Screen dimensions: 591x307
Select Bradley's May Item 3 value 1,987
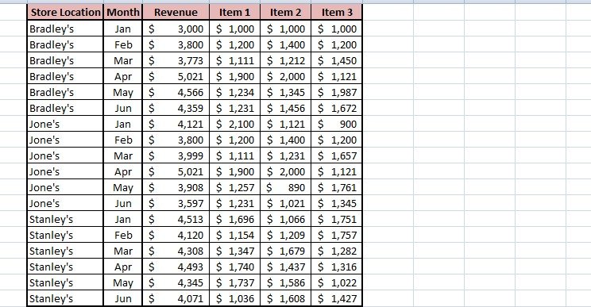(x=337, y=92)
